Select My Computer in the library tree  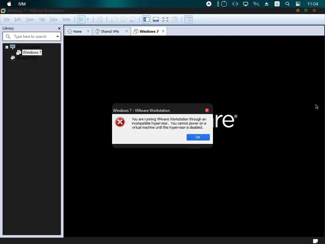click(x=29, y=47)
